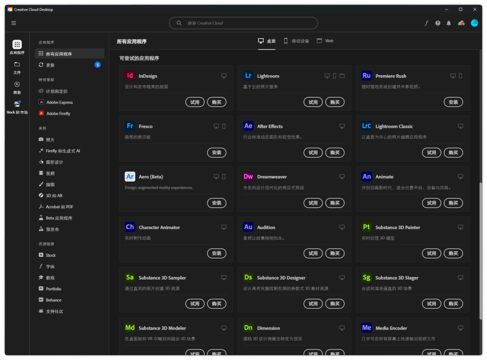
Task: Open Stock 和市场 icon in left rail
Action: pos(17,104)
